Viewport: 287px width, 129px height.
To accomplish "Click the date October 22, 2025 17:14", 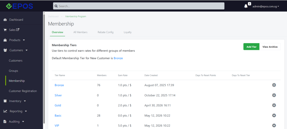I will [x=160, y=95].
